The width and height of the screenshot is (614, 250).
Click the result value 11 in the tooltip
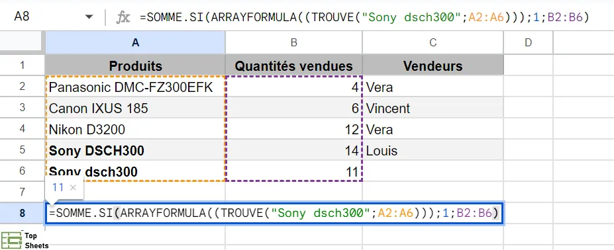point(58,188)
